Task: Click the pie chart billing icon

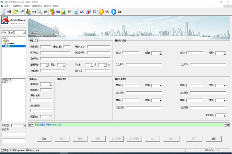Action: 52,12
